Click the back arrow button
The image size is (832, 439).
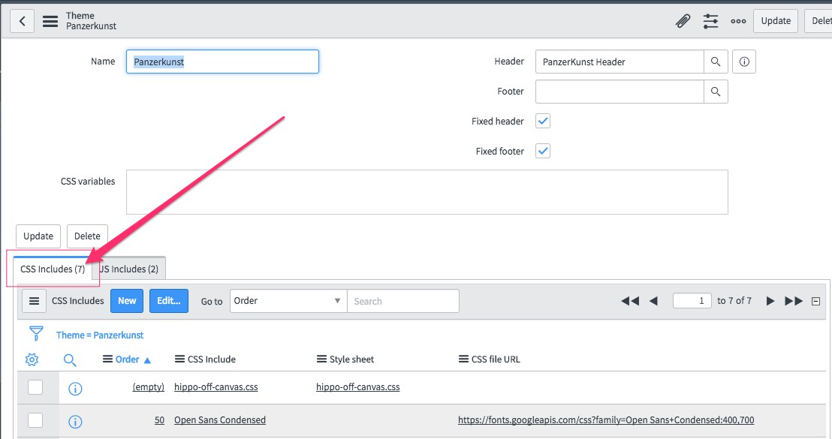[x=22, y=21]
